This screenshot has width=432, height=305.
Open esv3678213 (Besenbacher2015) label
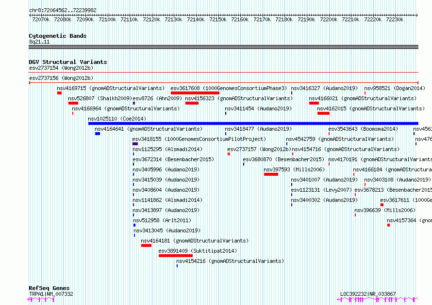pyautogui.click(x=393, y=190)
